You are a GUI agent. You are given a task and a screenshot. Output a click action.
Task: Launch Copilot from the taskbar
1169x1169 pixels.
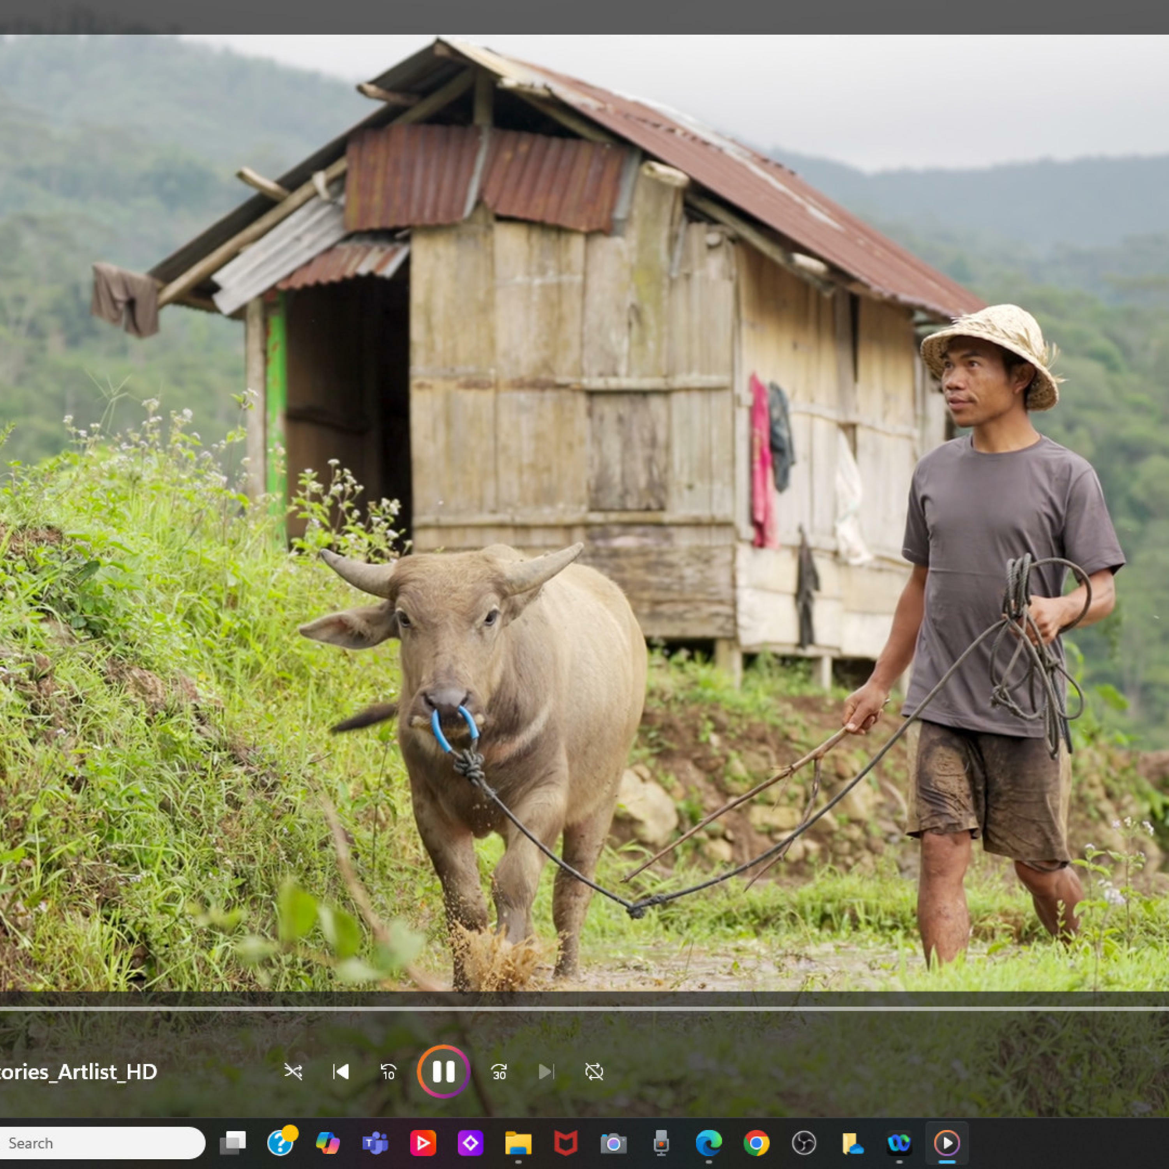point(328,1143)
